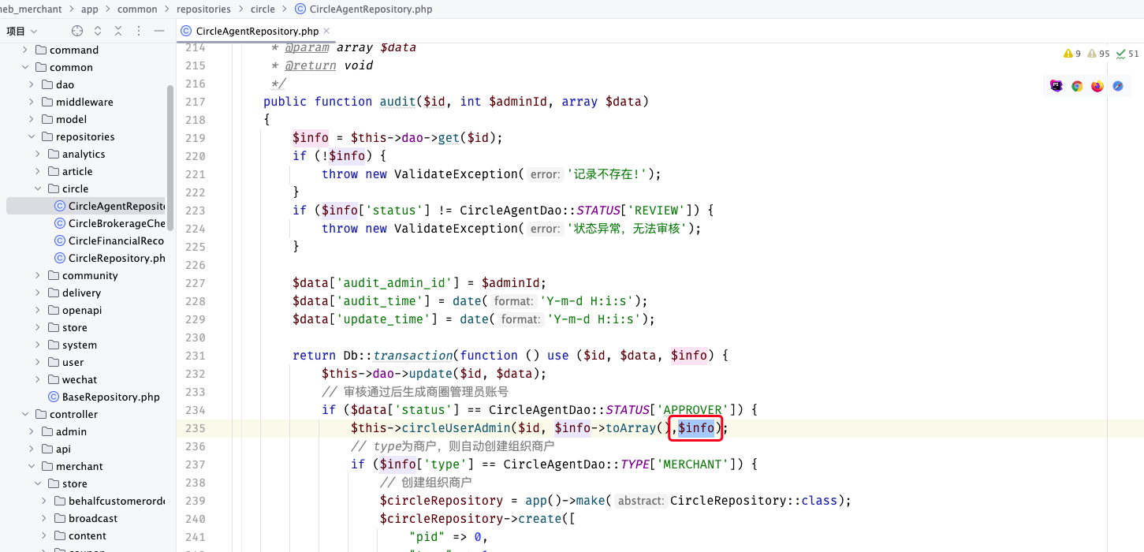Screen dimensions: 1144x552
Task: Open preview in PhpStorm built-in browser
Action: click(1056, 86)
